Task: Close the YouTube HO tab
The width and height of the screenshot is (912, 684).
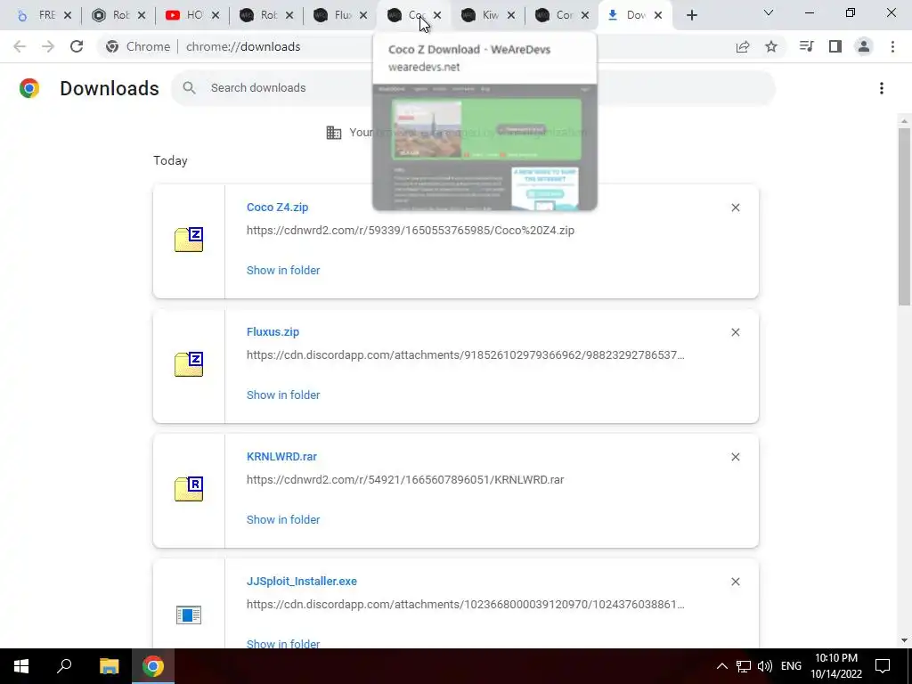Action: (216, 16)
